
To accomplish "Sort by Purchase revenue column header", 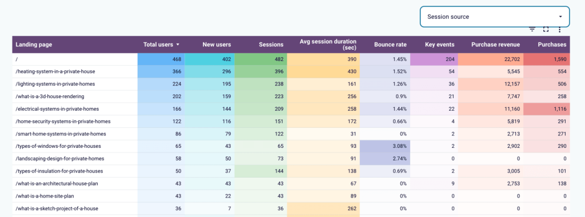I will [495, 45].
